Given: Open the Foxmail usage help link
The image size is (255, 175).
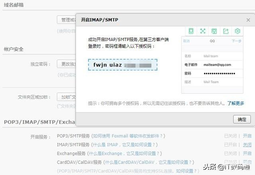Looking at the screenshot, I should tap(128, 136).
